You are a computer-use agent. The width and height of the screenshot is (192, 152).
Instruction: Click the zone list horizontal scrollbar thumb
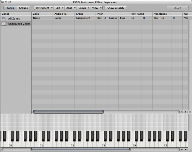click(x=68, y=112)
